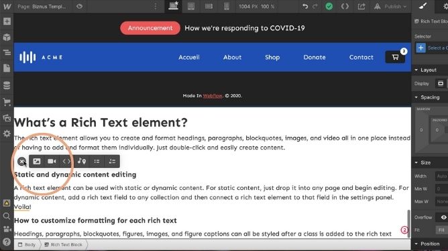Select Rich Text Block breadcrumb
This screenshot has height=251, width=448.
pyautogui.click(x=64, y=245)
